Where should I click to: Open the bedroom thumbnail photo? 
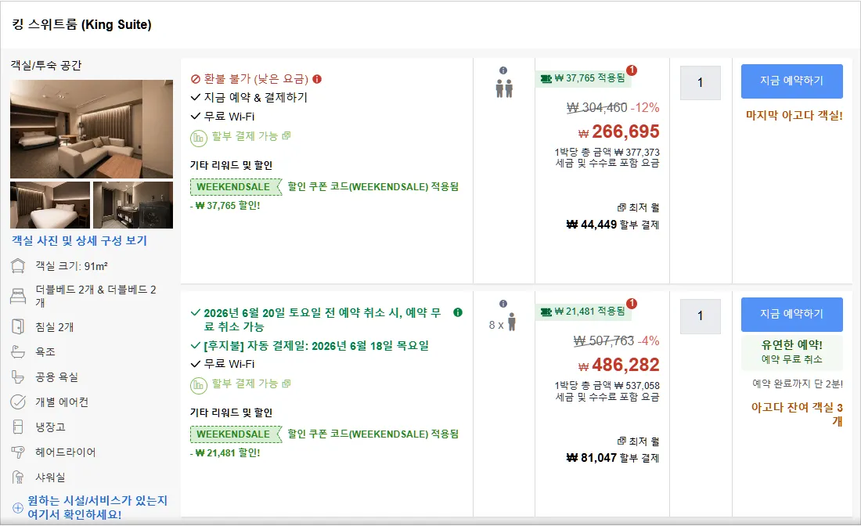click(x=50, y=205)
